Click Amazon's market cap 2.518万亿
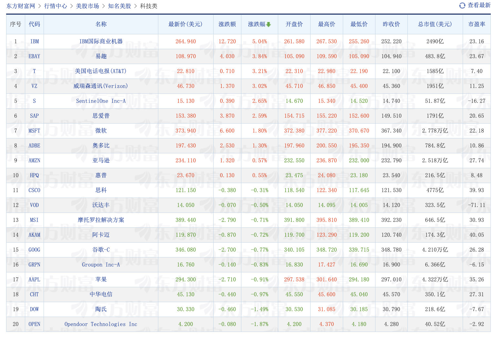The image size is (495, 339). point(435,160)
